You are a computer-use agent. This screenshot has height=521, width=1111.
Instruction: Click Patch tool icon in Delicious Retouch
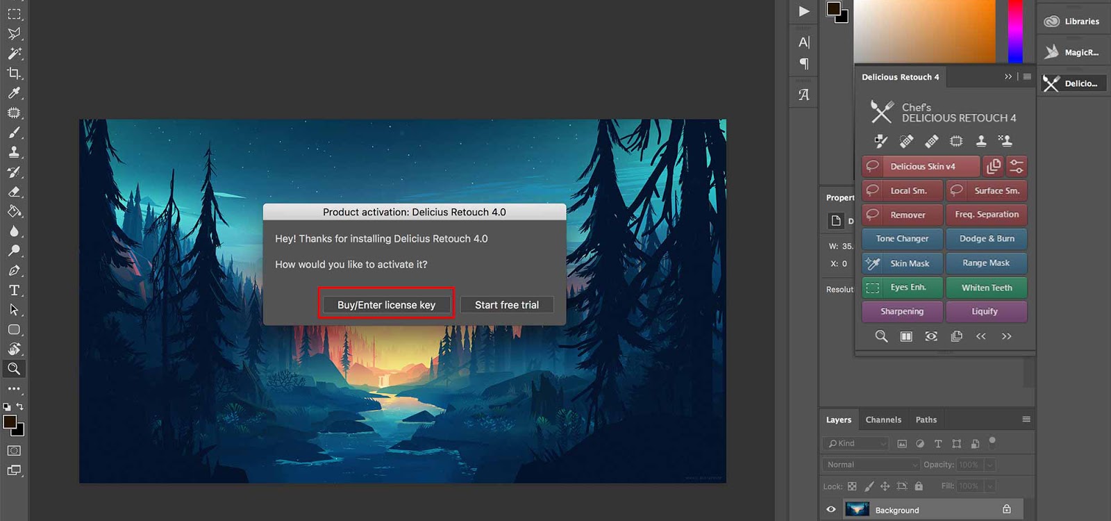pos(956,142)
